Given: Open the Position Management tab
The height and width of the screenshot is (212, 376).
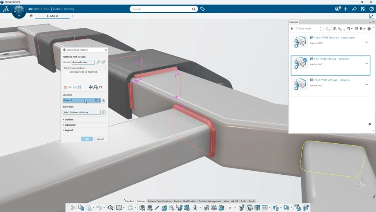Looking at the screenshot, I should point(210,201).
